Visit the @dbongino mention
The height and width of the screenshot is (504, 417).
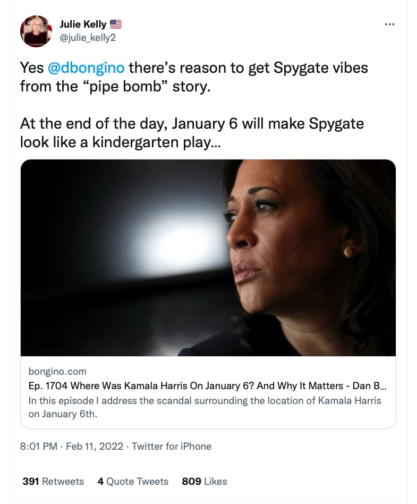pos(87,68)
